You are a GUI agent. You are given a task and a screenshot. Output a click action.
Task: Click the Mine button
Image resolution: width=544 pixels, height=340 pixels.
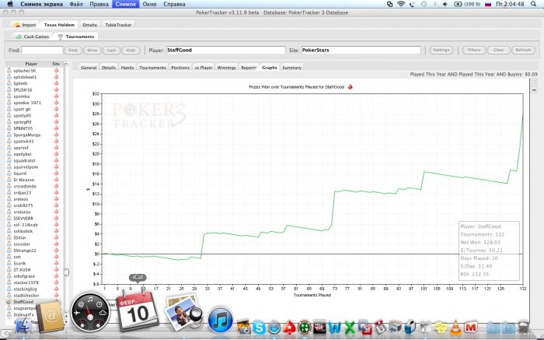pyautogui.click(x=92, y=50)
